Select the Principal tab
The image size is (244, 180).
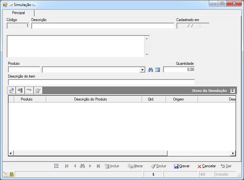pyautogui.click(x=18, y=13)
